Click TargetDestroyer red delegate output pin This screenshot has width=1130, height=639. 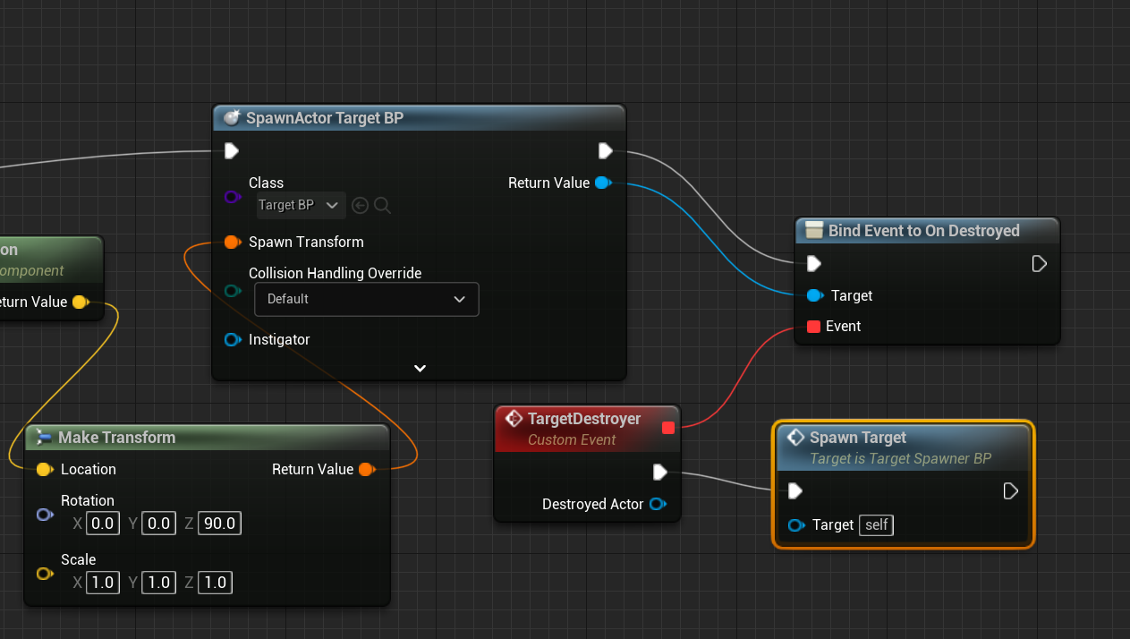667,428
